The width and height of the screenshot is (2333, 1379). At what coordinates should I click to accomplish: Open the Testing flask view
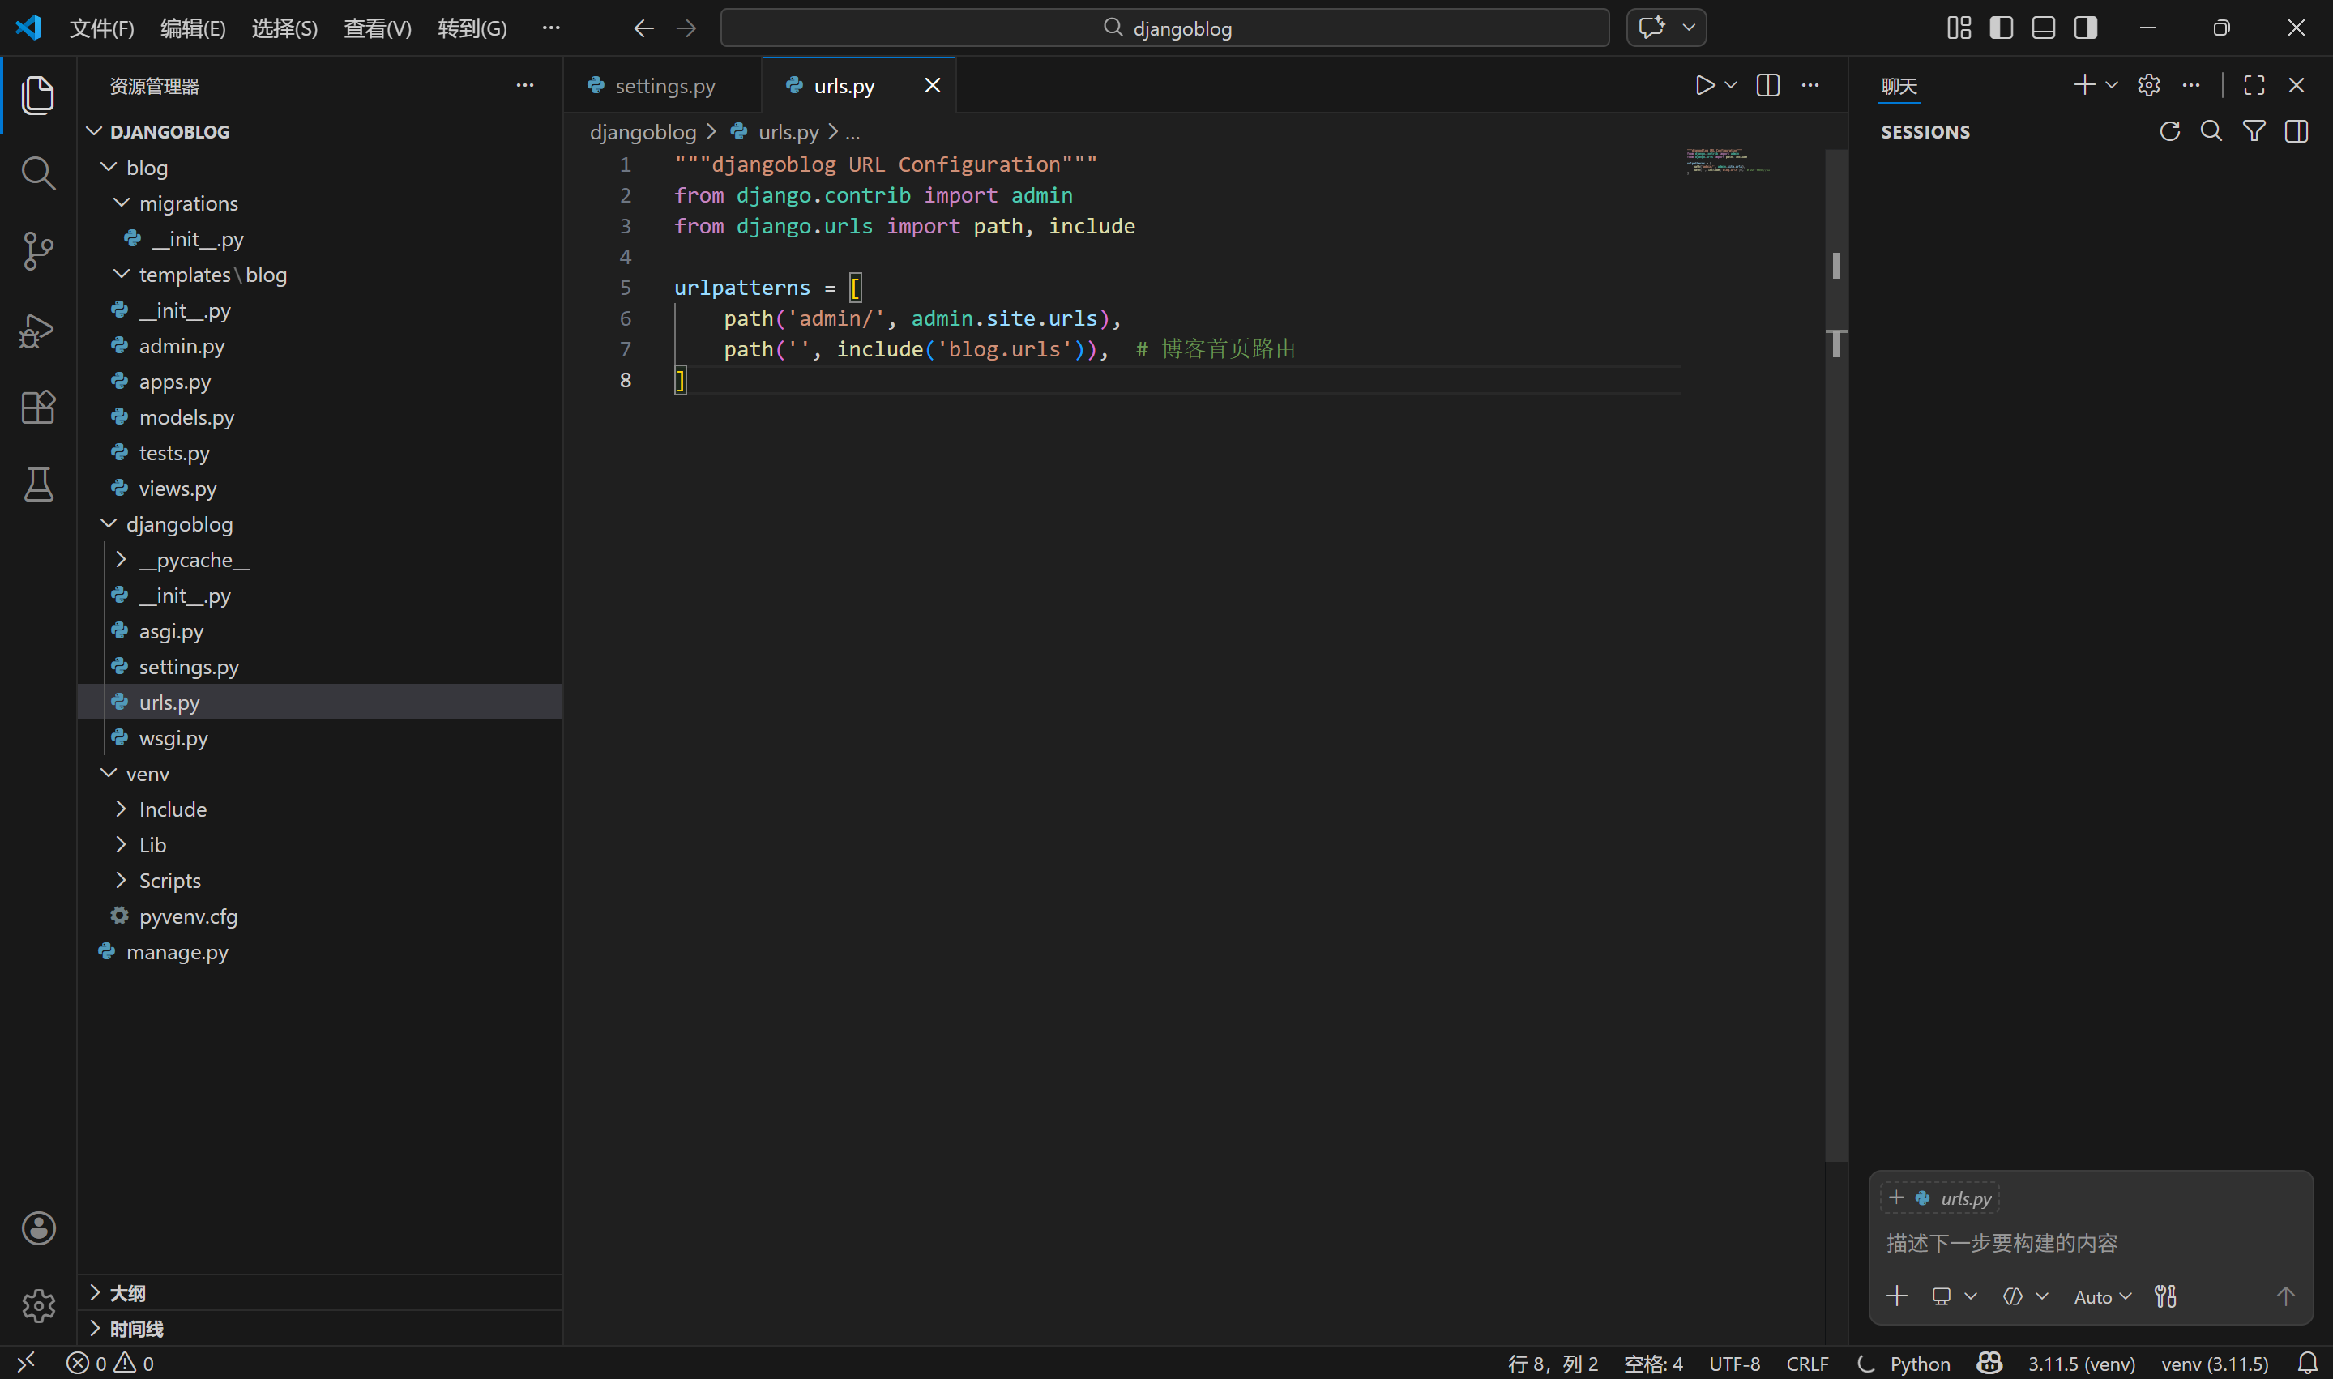(38, 485)
